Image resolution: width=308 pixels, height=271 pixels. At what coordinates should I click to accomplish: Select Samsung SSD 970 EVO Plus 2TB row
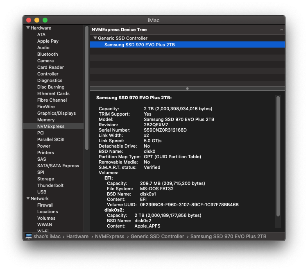[x=188, y=45]
